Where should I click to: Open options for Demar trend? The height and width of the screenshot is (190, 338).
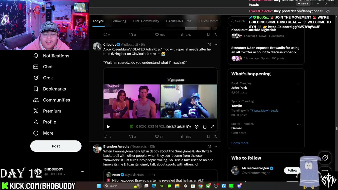click(x=299, y=125)
